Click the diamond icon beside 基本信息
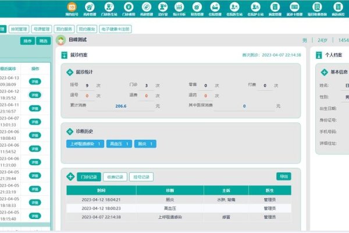The image size is (349, 233). [325, 72]
